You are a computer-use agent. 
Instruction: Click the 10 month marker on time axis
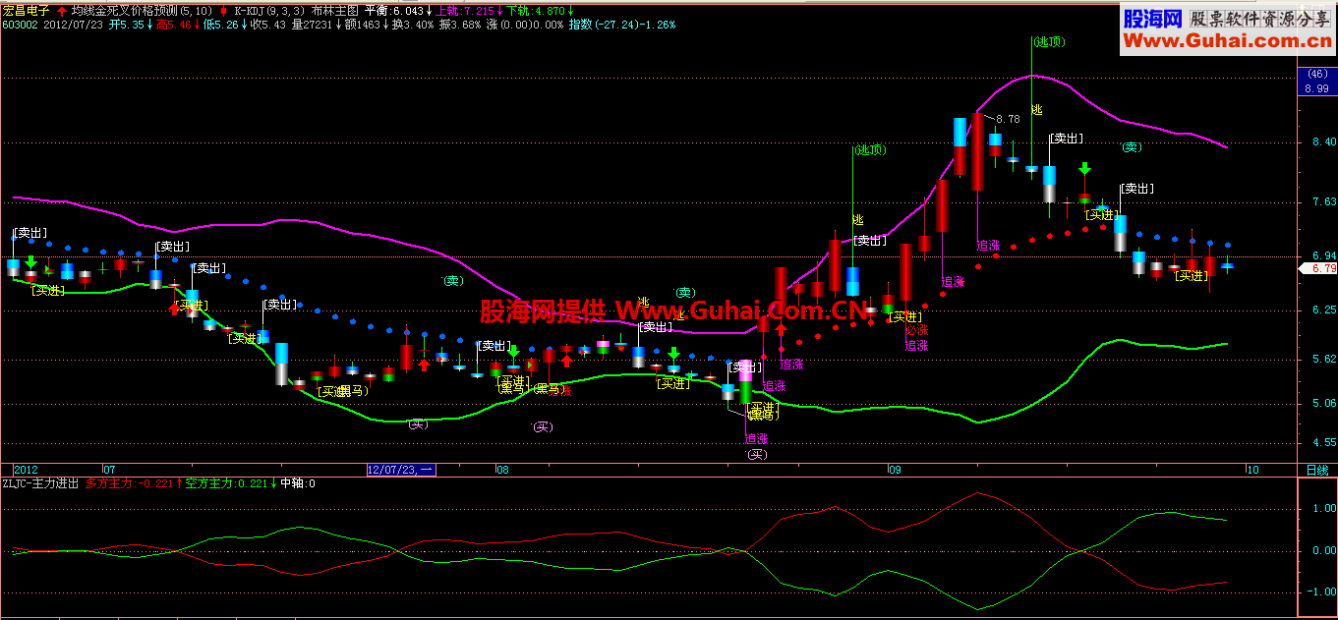[x=1252, y=470]
